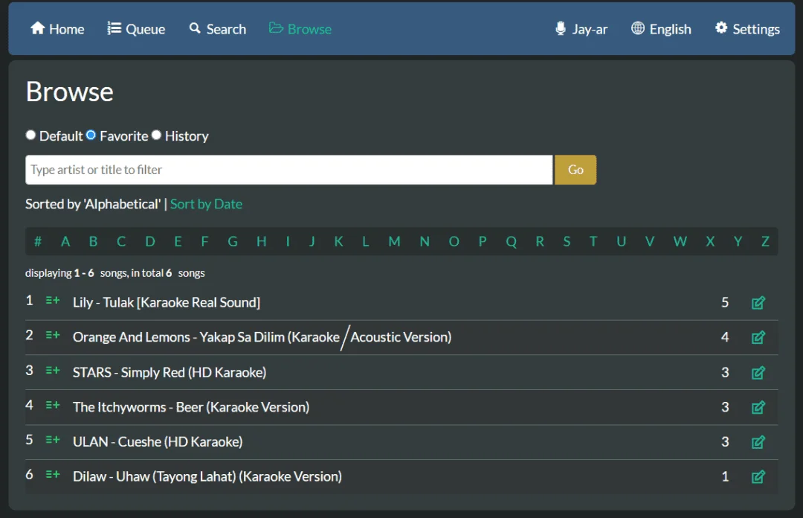Focus the artist or title filter field
803x518 pixels.
(x=288, y=170)
